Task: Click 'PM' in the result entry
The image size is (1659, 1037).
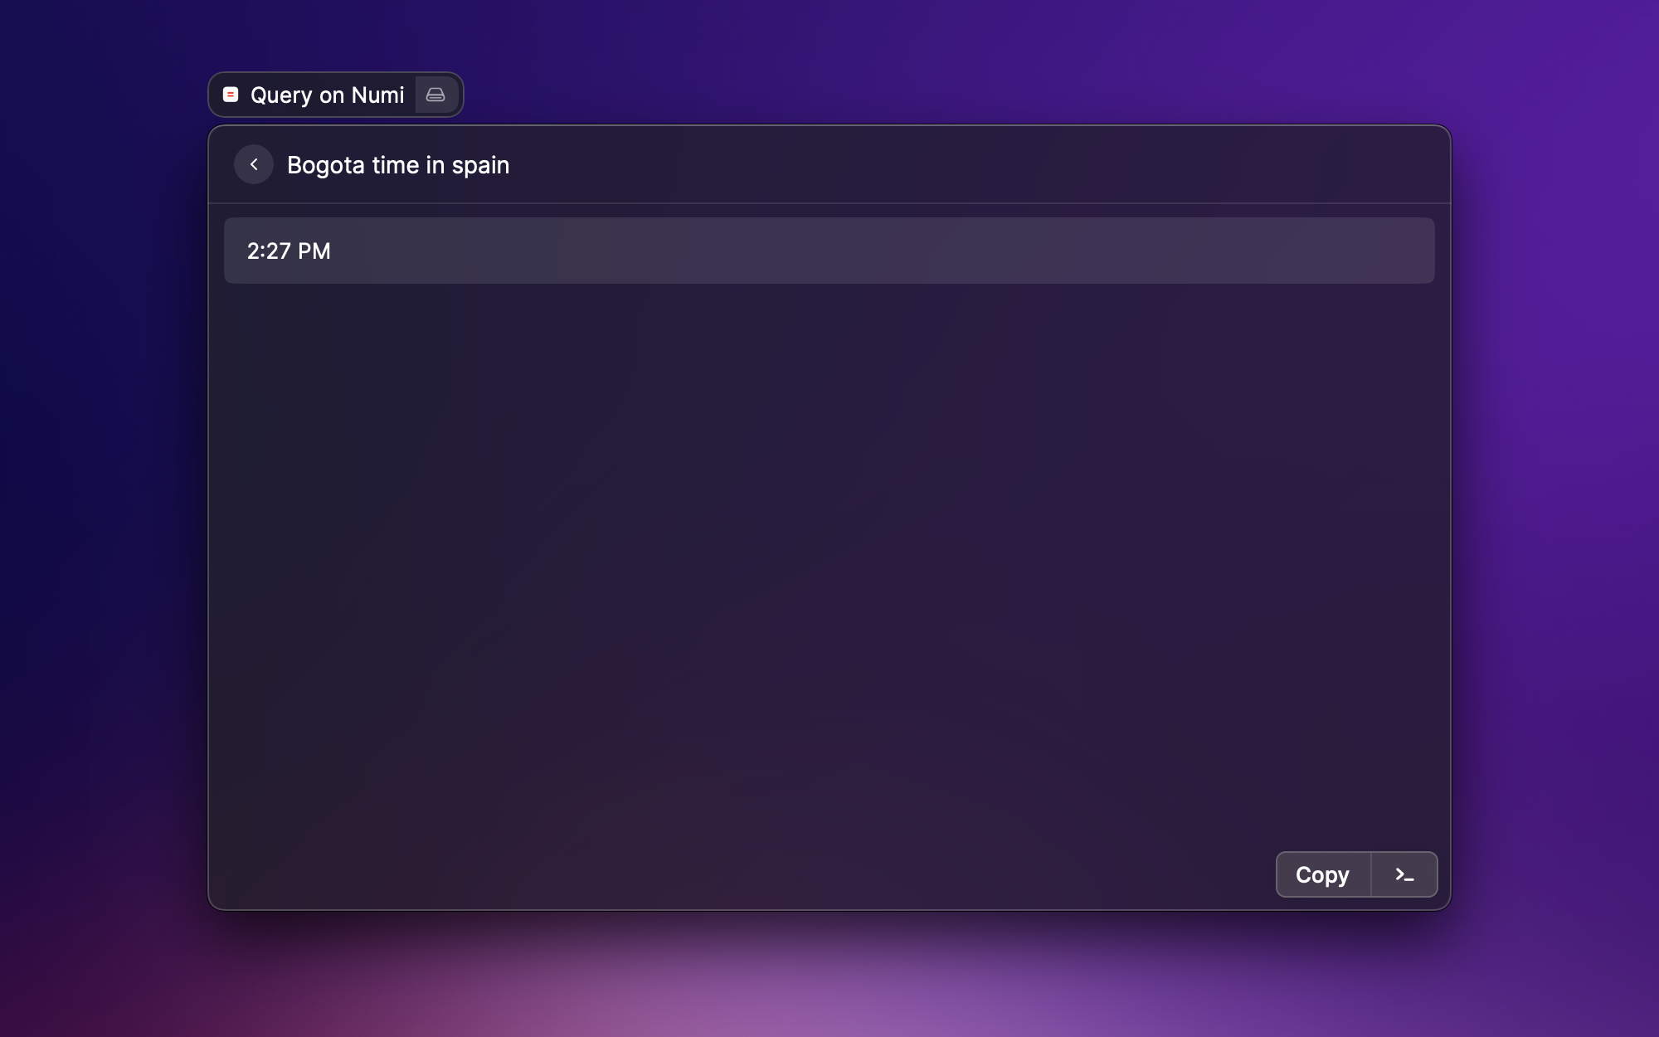Action: pos(314,251)
